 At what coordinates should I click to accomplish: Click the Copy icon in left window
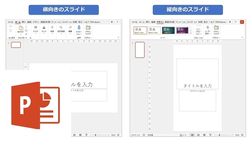26,30
